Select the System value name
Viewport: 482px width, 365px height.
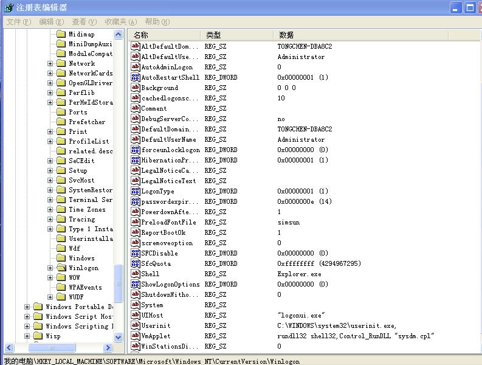152,305
